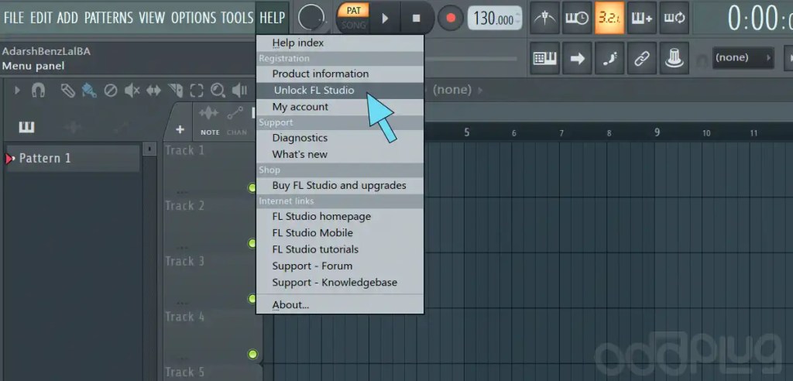793x381 pixels.
Task: Select the pencil Draw tool
Action: point(68,91)
